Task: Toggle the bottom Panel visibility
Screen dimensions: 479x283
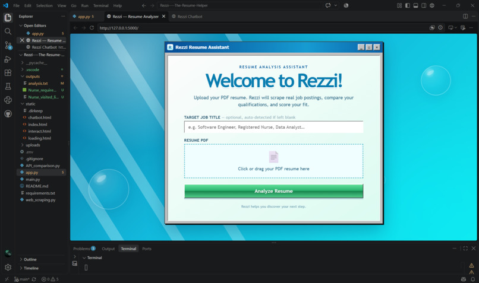Action: [415, 5]
